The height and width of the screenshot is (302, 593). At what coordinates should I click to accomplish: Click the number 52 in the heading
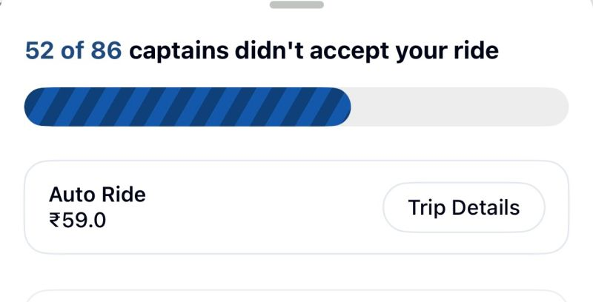click(x=40, y=50)
